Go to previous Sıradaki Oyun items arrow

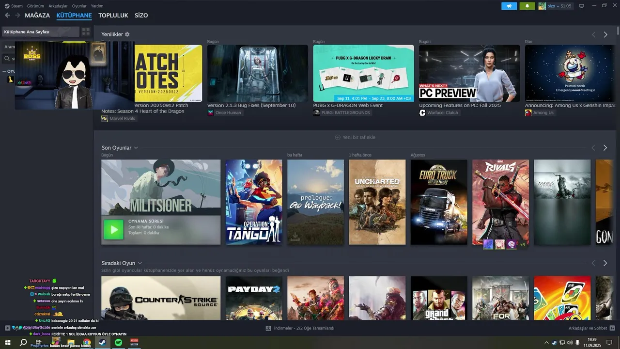click(x=593, y=263)
